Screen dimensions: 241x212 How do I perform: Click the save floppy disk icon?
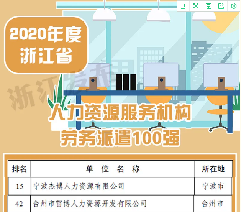[208, 6]
